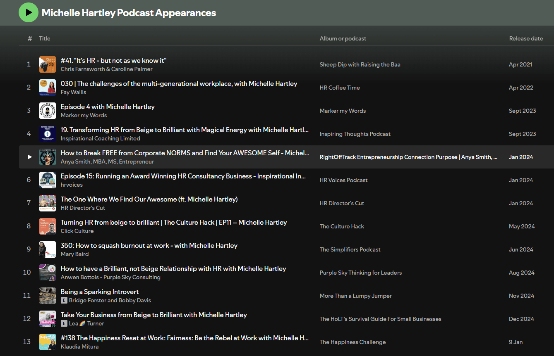This screenshot has width=554, height=356.
Task: Sort by Album or podcast column header
Action: pos(343,38)
